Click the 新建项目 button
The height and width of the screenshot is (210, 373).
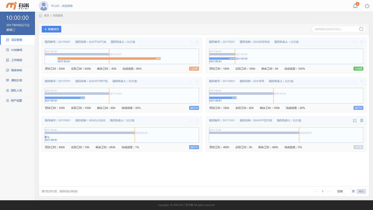click(52, 29)
